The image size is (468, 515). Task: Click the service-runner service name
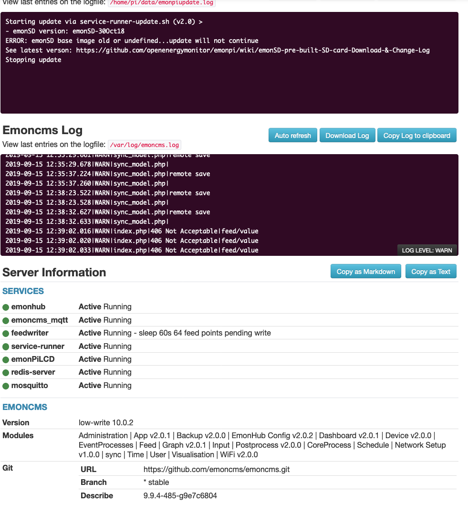point(38,346)
